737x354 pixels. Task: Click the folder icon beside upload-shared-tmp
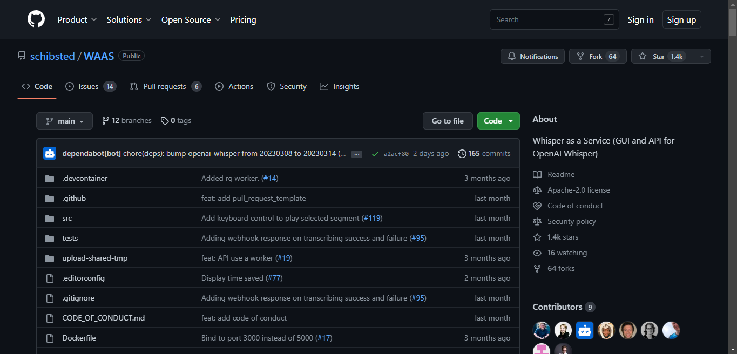[x=50, y=258]
